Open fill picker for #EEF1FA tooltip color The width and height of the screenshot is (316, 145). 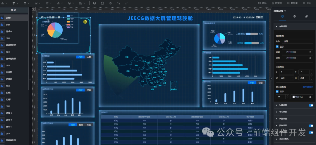point(310,97)
